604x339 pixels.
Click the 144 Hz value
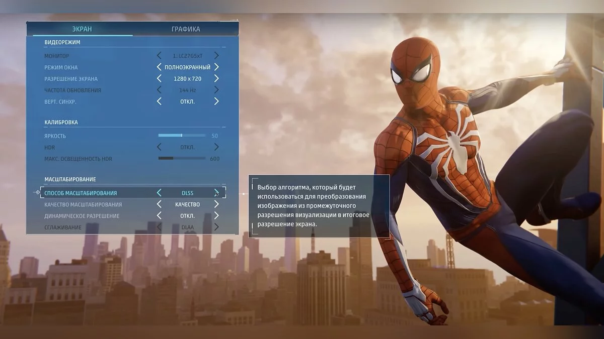click(187, 90)
